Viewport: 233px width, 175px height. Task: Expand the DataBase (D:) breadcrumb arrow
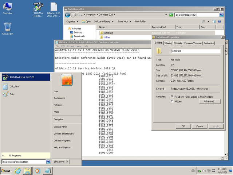point(115,15)
